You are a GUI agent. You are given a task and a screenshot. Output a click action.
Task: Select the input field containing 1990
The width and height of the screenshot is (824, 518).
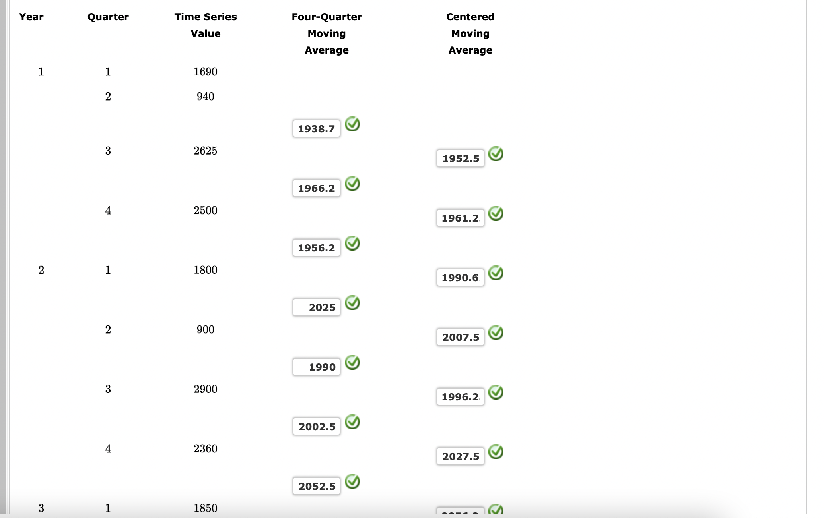tap(316, 366)
